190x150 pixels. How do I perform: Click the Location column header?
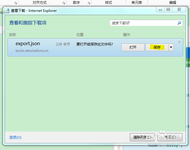coord(80,35)
